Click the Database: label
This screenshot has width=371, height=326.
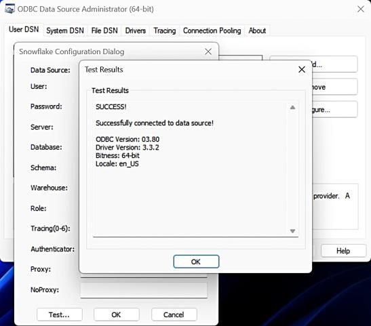pyautogui.click(x=46, y=147)
